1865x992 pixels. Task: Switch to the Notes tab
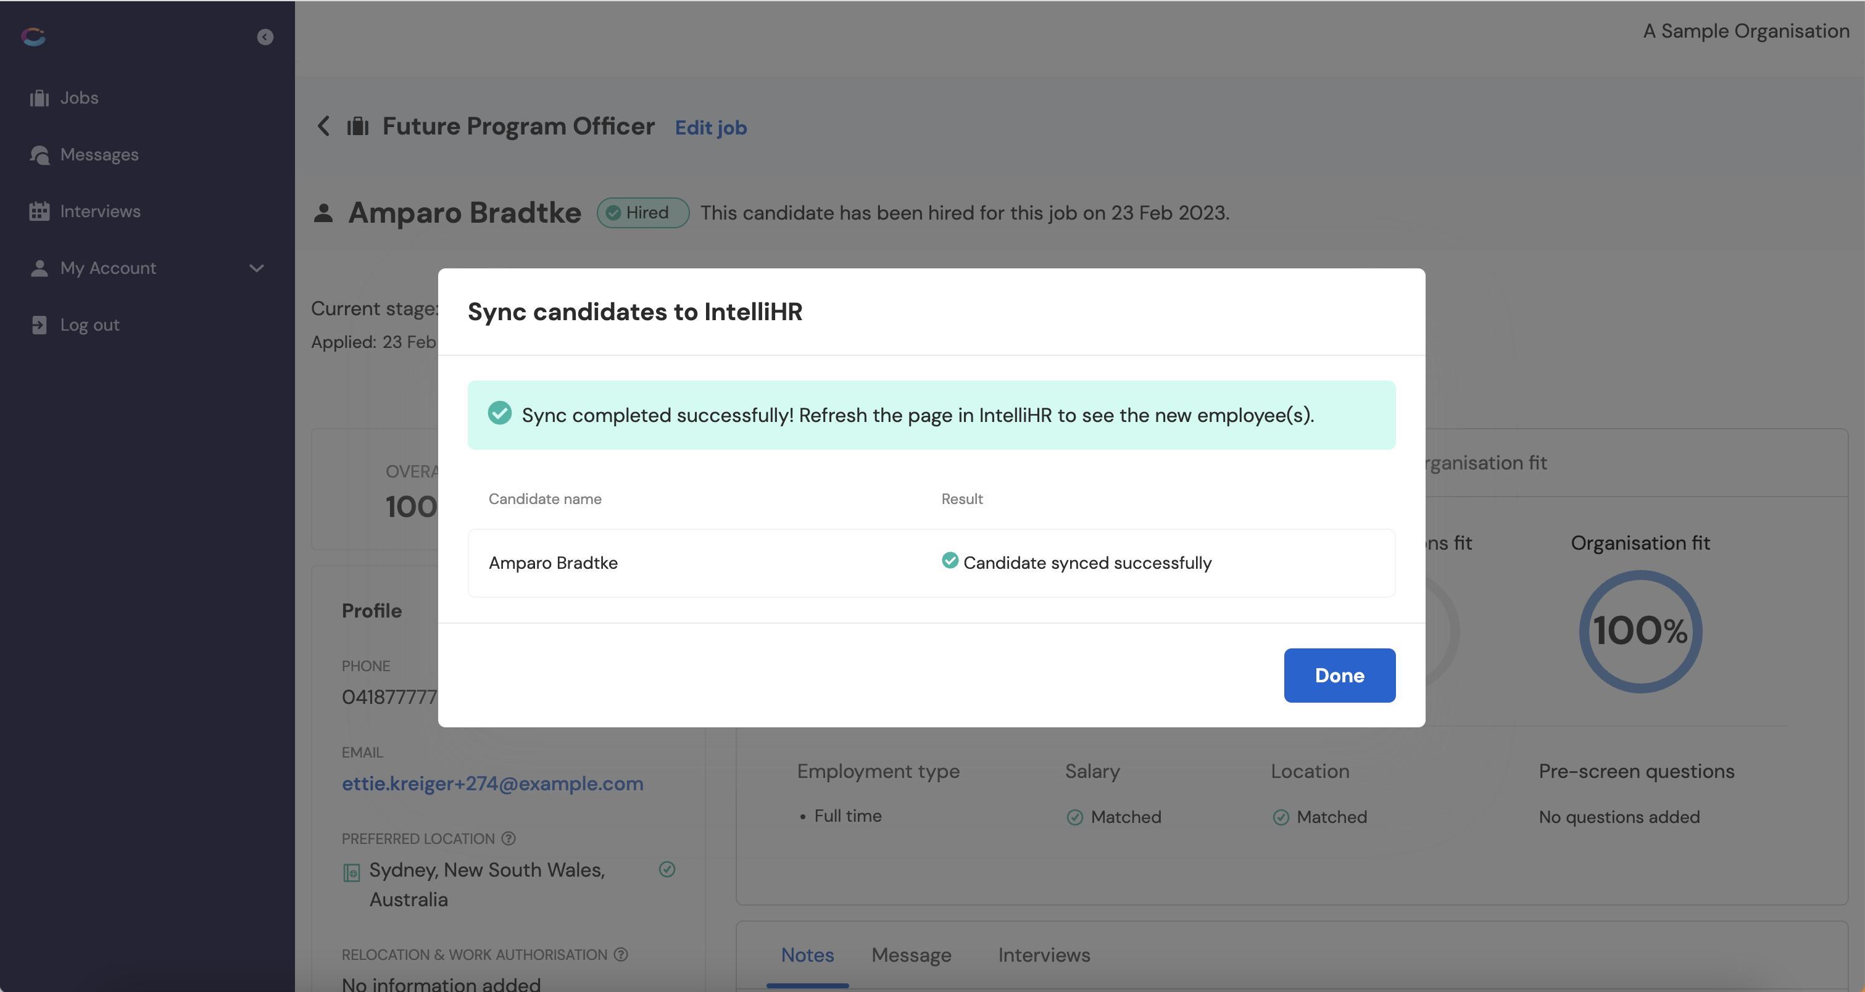(807, 955)
